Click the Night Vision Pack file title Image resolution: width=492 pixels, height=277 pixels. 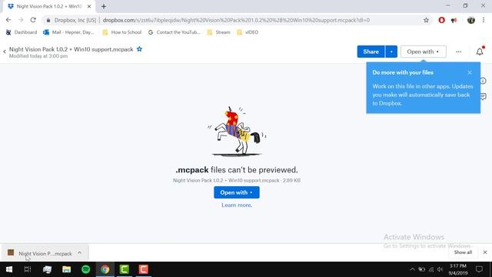(x=71, y=49)
